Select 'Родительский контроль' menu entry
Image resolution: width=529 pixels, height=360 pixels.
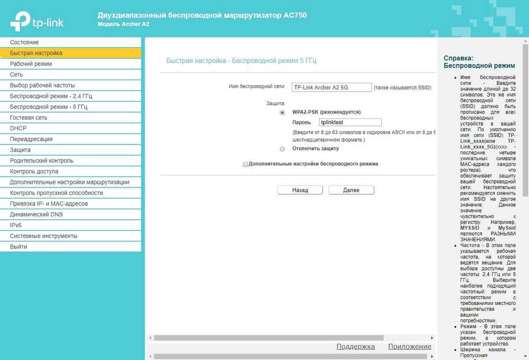click(41, 160)
